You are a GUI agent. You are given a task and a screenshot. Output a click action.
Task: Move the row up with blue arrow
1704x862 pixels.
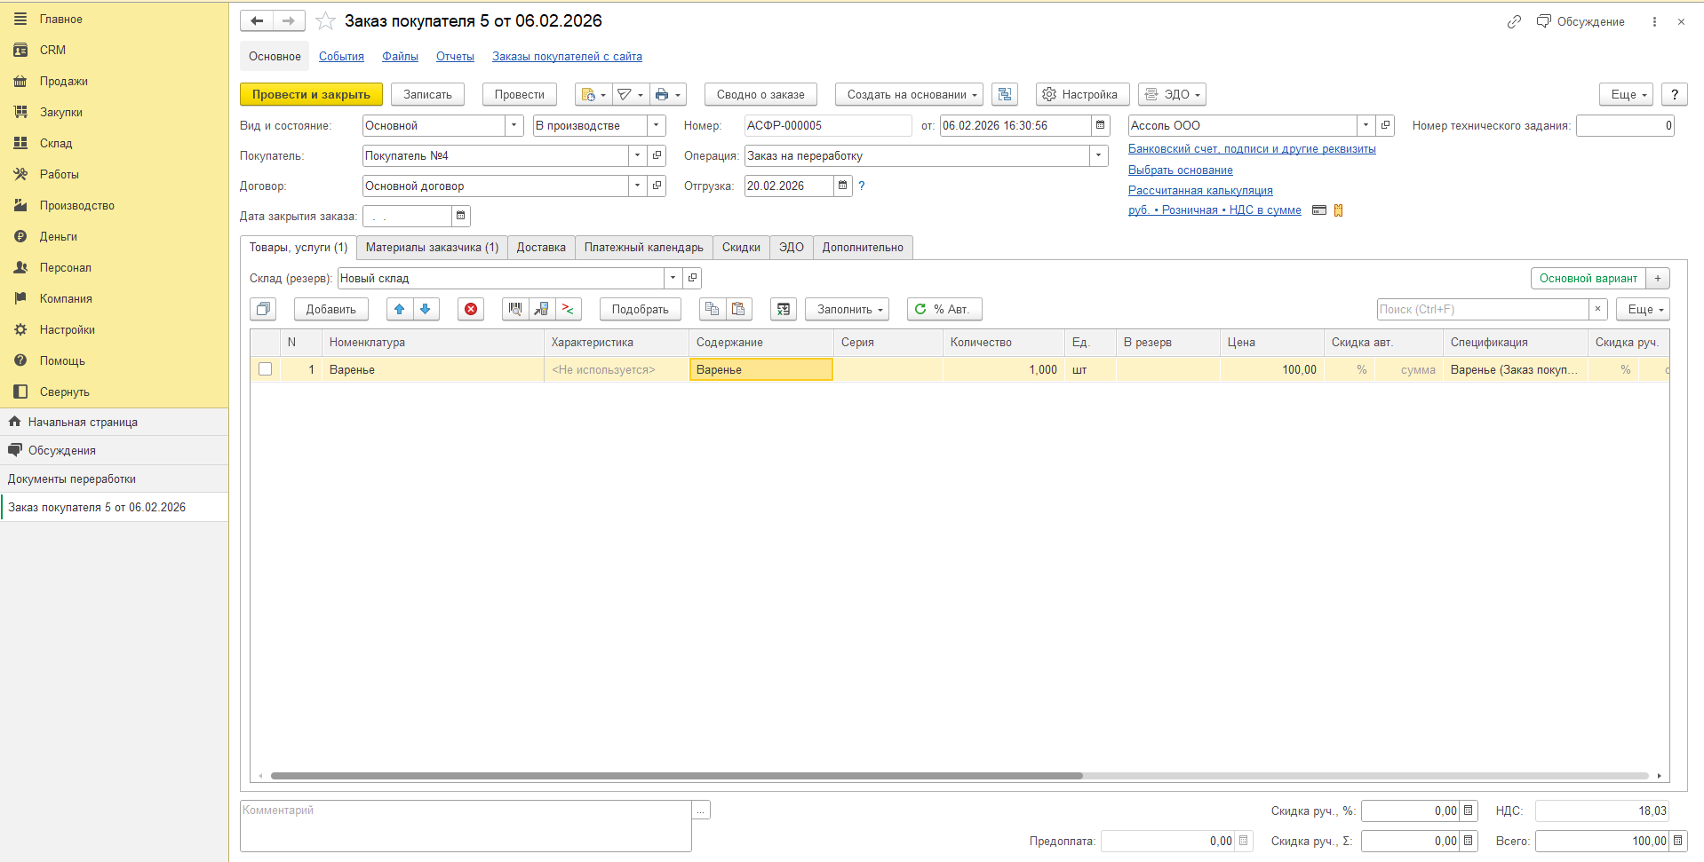400,309
